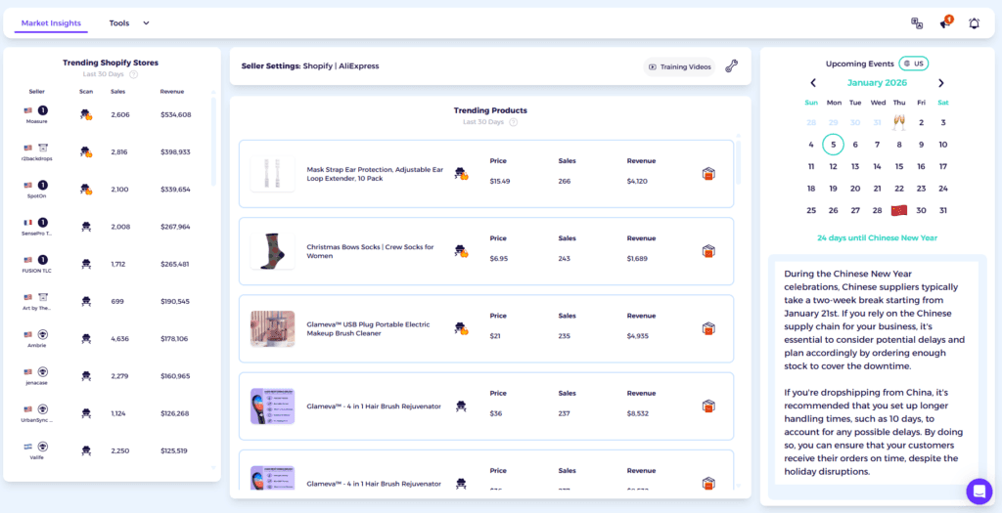Open the Makeup Brush Cleaner thumbnail
Image resolution: width=1002 pixels, height=513 pixels.
pyautogui.click(x=272, y=328)
